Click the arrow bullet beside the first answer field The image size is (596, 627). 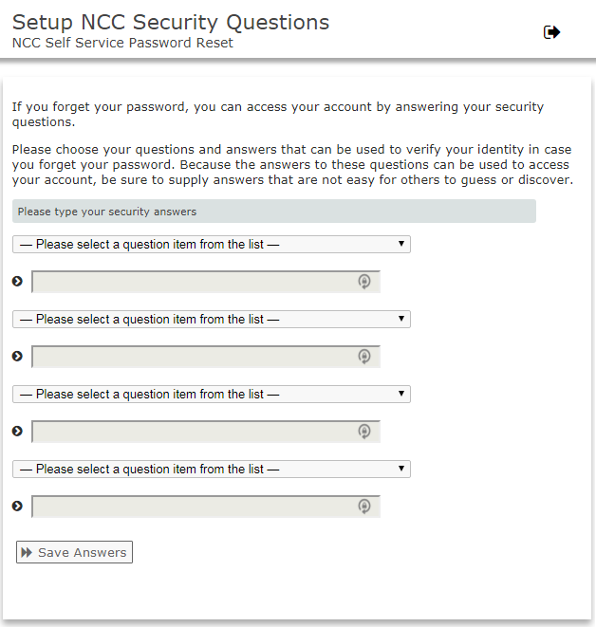[17, 281]
